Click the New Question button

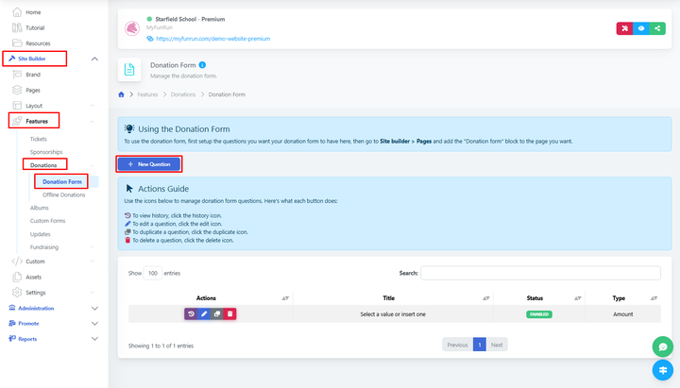[x=149, y=164]
